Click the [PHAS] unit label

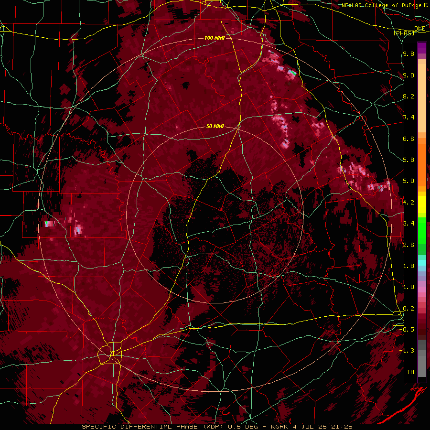[x=404, y=33]
